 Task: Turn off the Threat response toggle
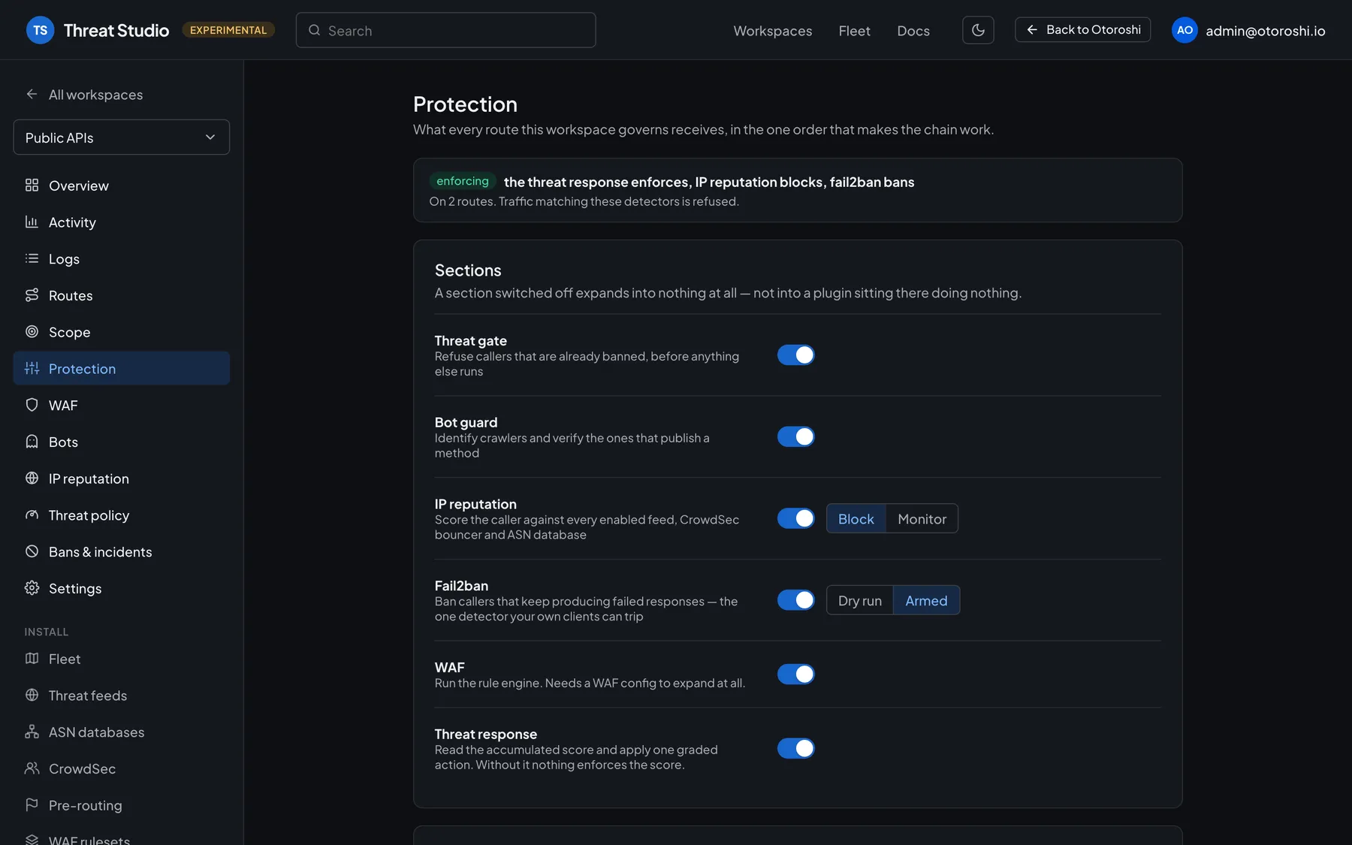click(x=796, y=749)
